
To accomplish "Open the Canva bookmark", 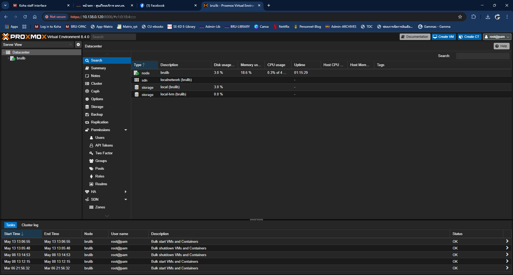I will coord(261,27).
